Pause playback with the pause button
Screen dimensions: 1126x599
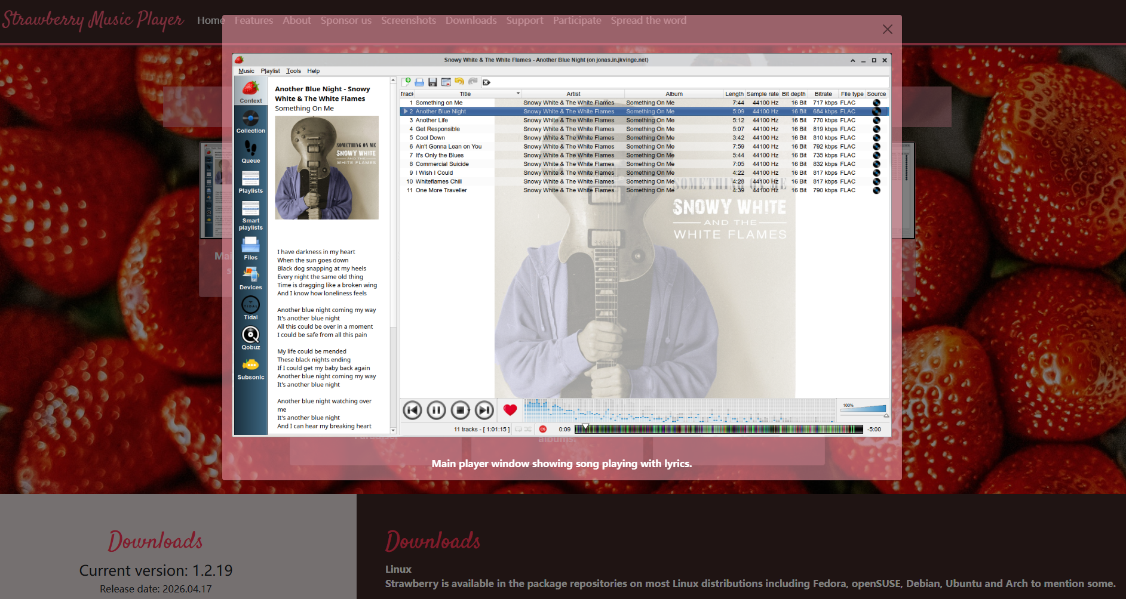pyautogui.click(x=436, y=410)
